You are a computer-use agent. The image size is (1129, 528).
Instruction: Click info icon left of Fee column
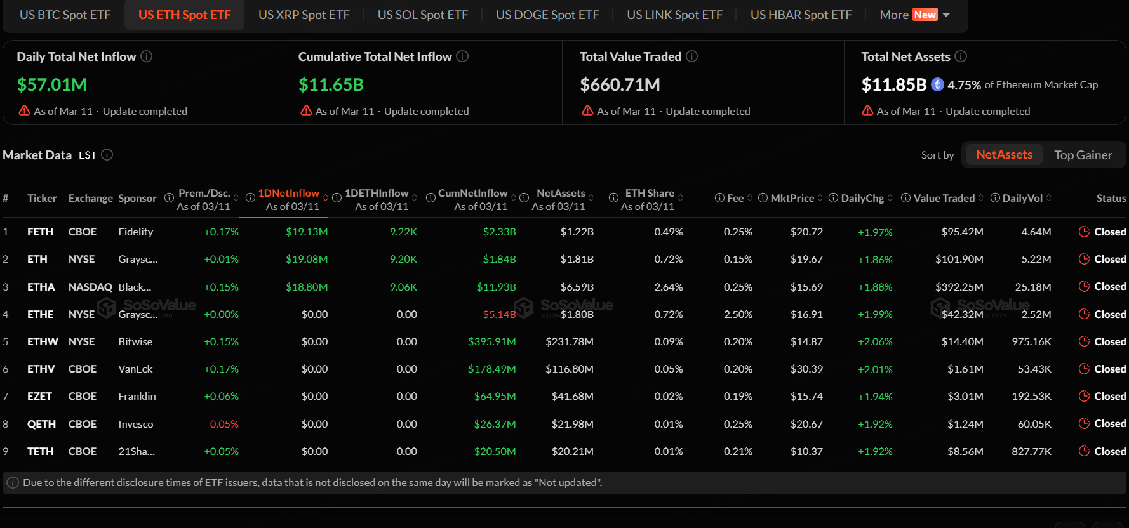[x=719, y=198]
